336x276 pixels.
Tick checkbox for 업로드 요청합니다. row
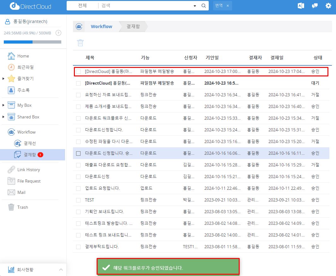click(78, 189)
